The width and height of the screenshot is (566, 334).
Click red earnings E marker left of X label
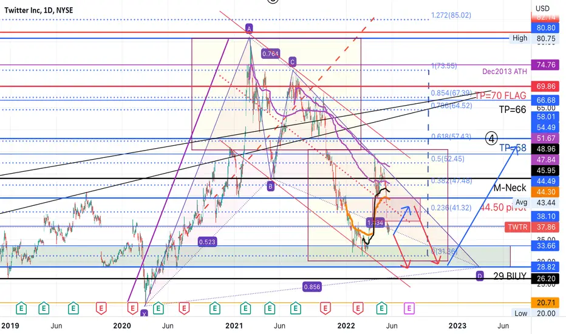132,308
